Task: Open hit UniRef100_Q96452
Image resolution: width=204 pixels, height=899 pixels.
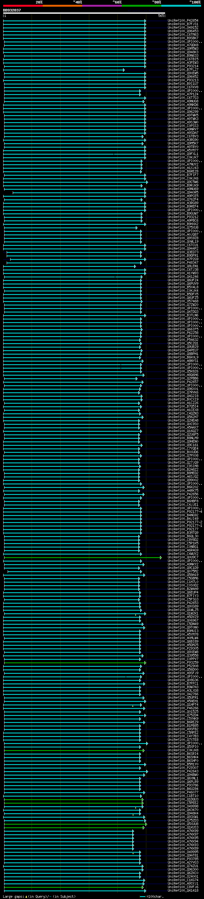Action: coord(183,77)
